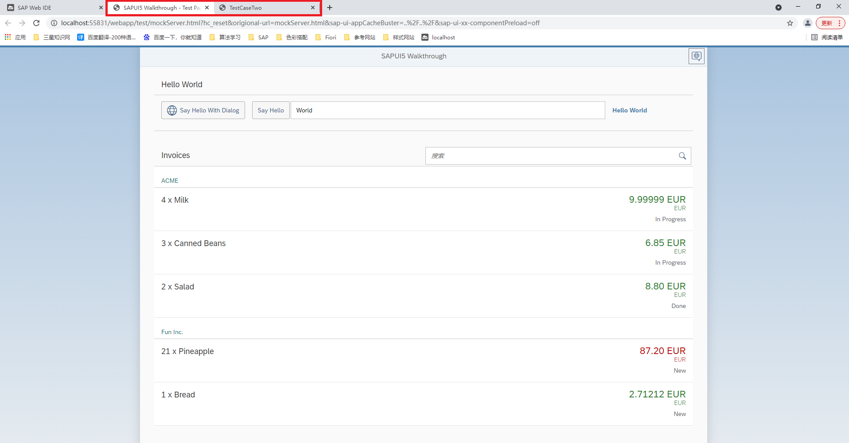Open the Fiori bookmarks folder
The height and width of the screenshot is (443, 849).
coord(326,38)
